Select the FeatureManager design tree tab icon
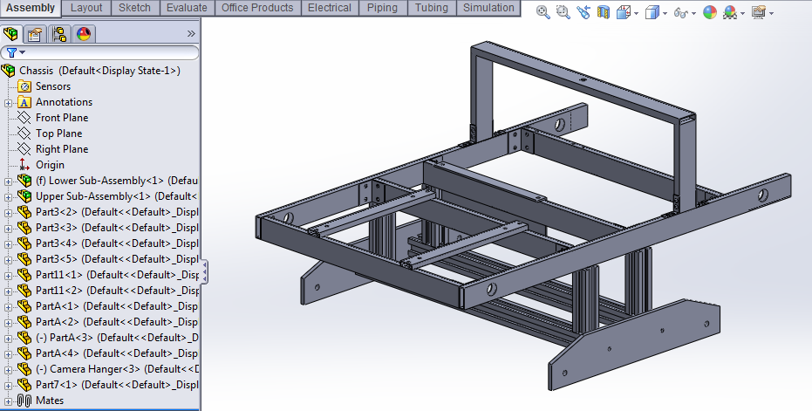812x411 pixels. (10, 34)
